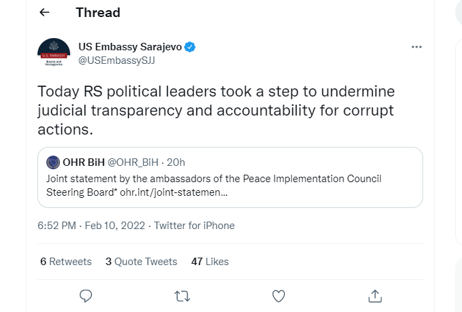The width and height of the screenshot is (462, 312).
Task: Like the tweet with heart icon
Action: [x=278, y=296]
